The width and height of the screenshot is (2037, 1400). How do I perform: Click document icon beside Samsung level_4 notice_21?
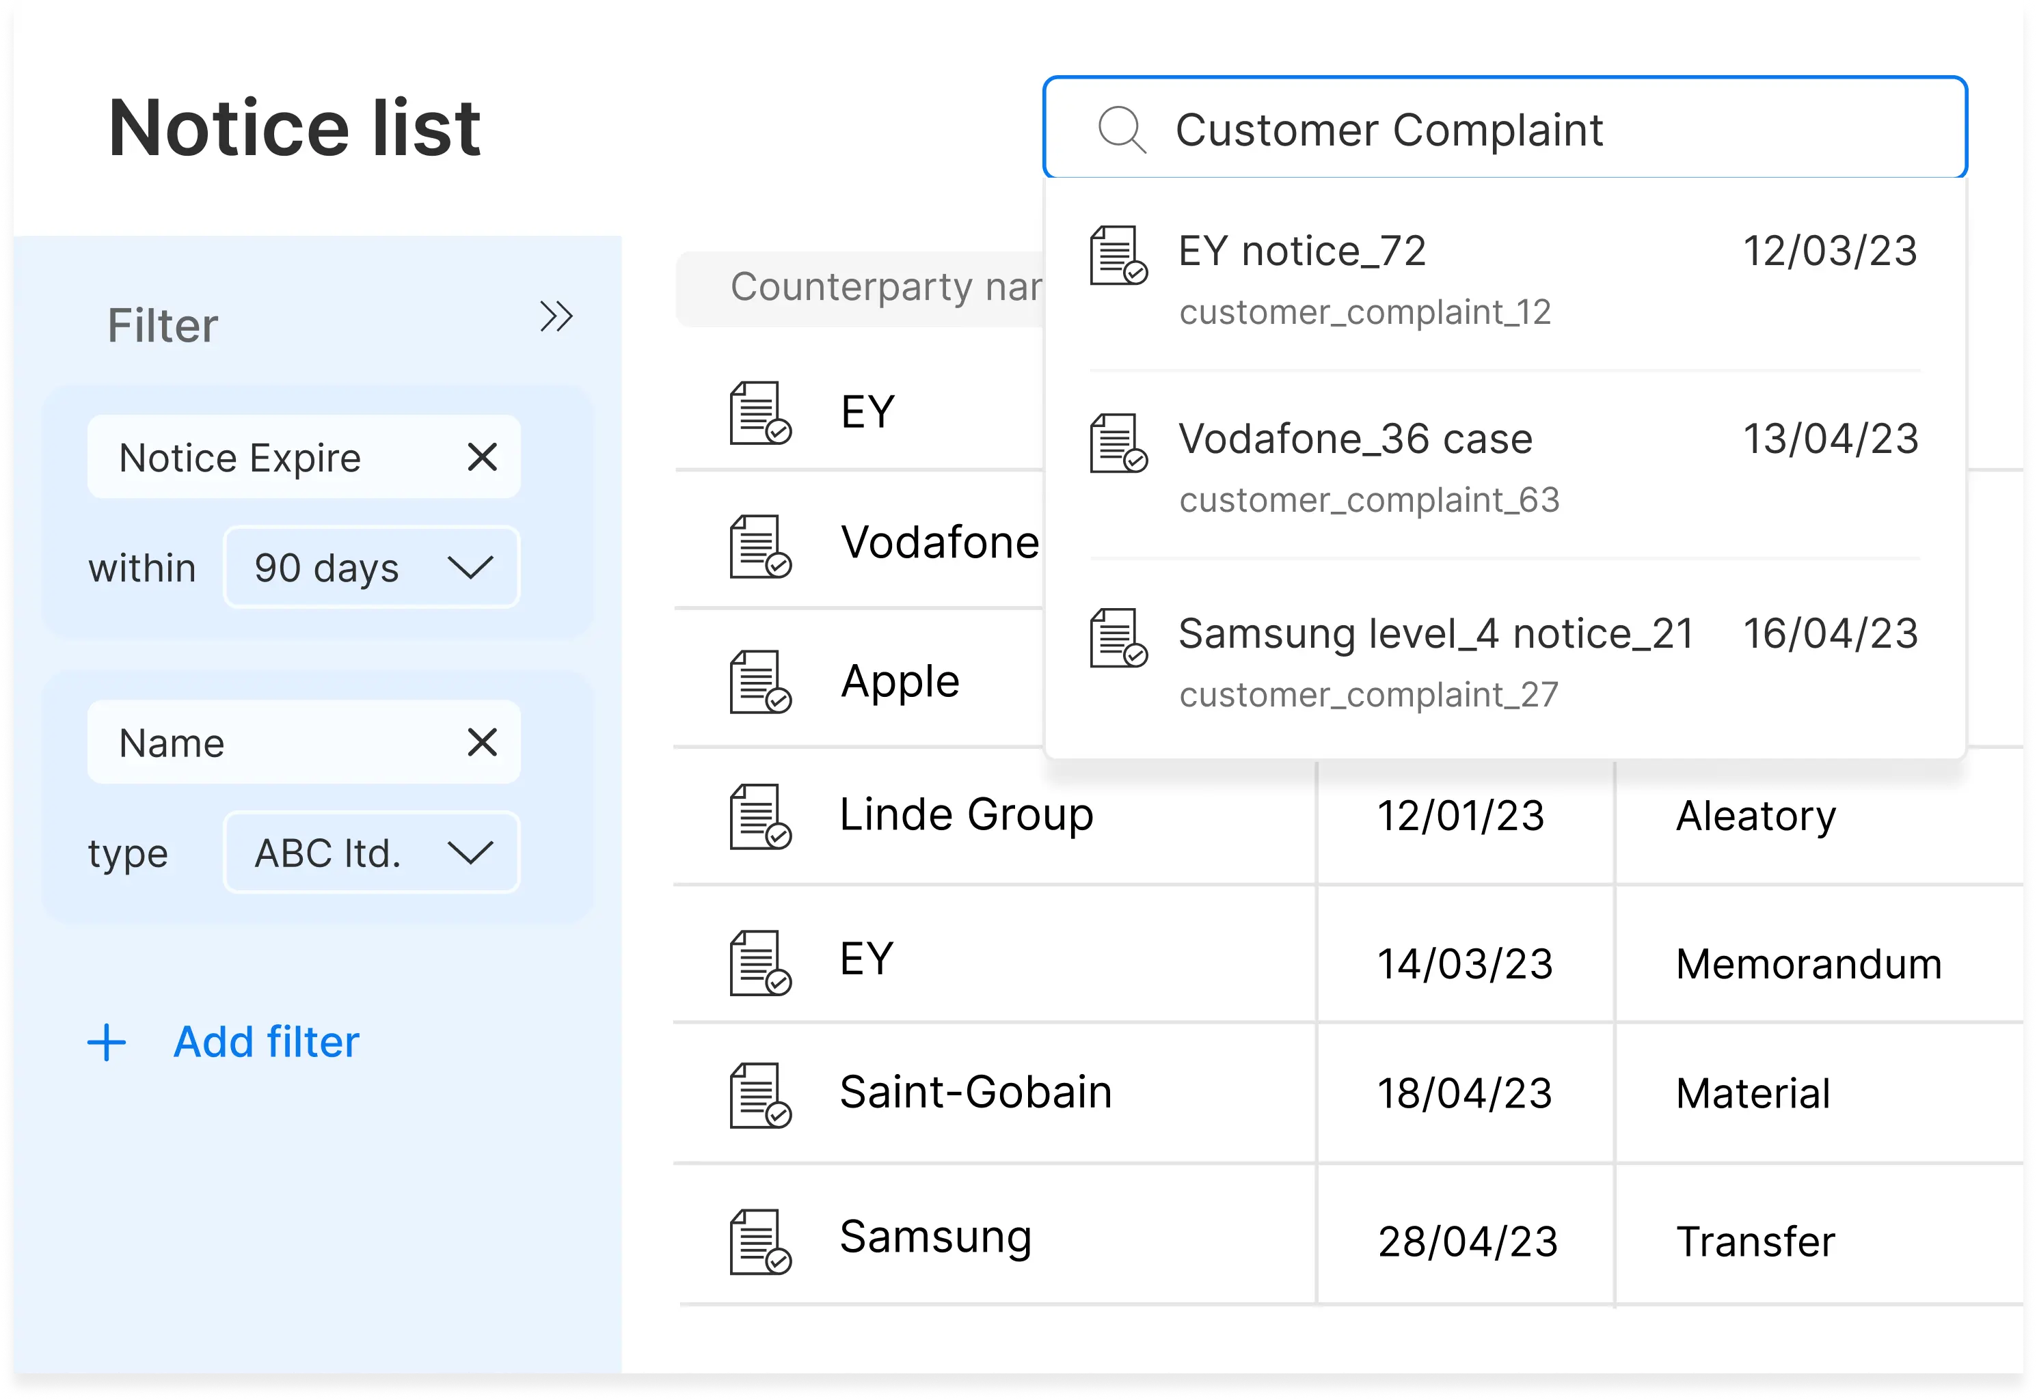tap(1119, 637)
